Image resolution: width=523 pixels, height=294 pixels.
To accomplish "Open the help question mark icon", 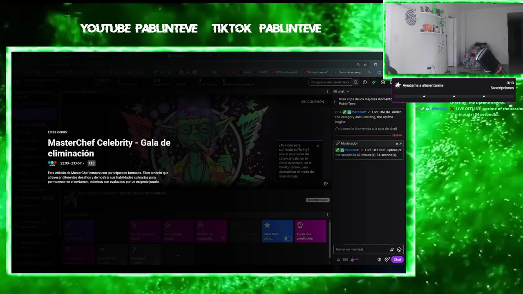I will [x=365, y=82].
